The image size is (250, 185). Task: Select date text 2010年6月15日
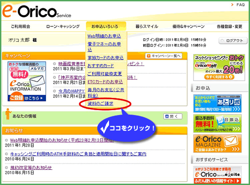pyautogui.click(x=19, y=173)
